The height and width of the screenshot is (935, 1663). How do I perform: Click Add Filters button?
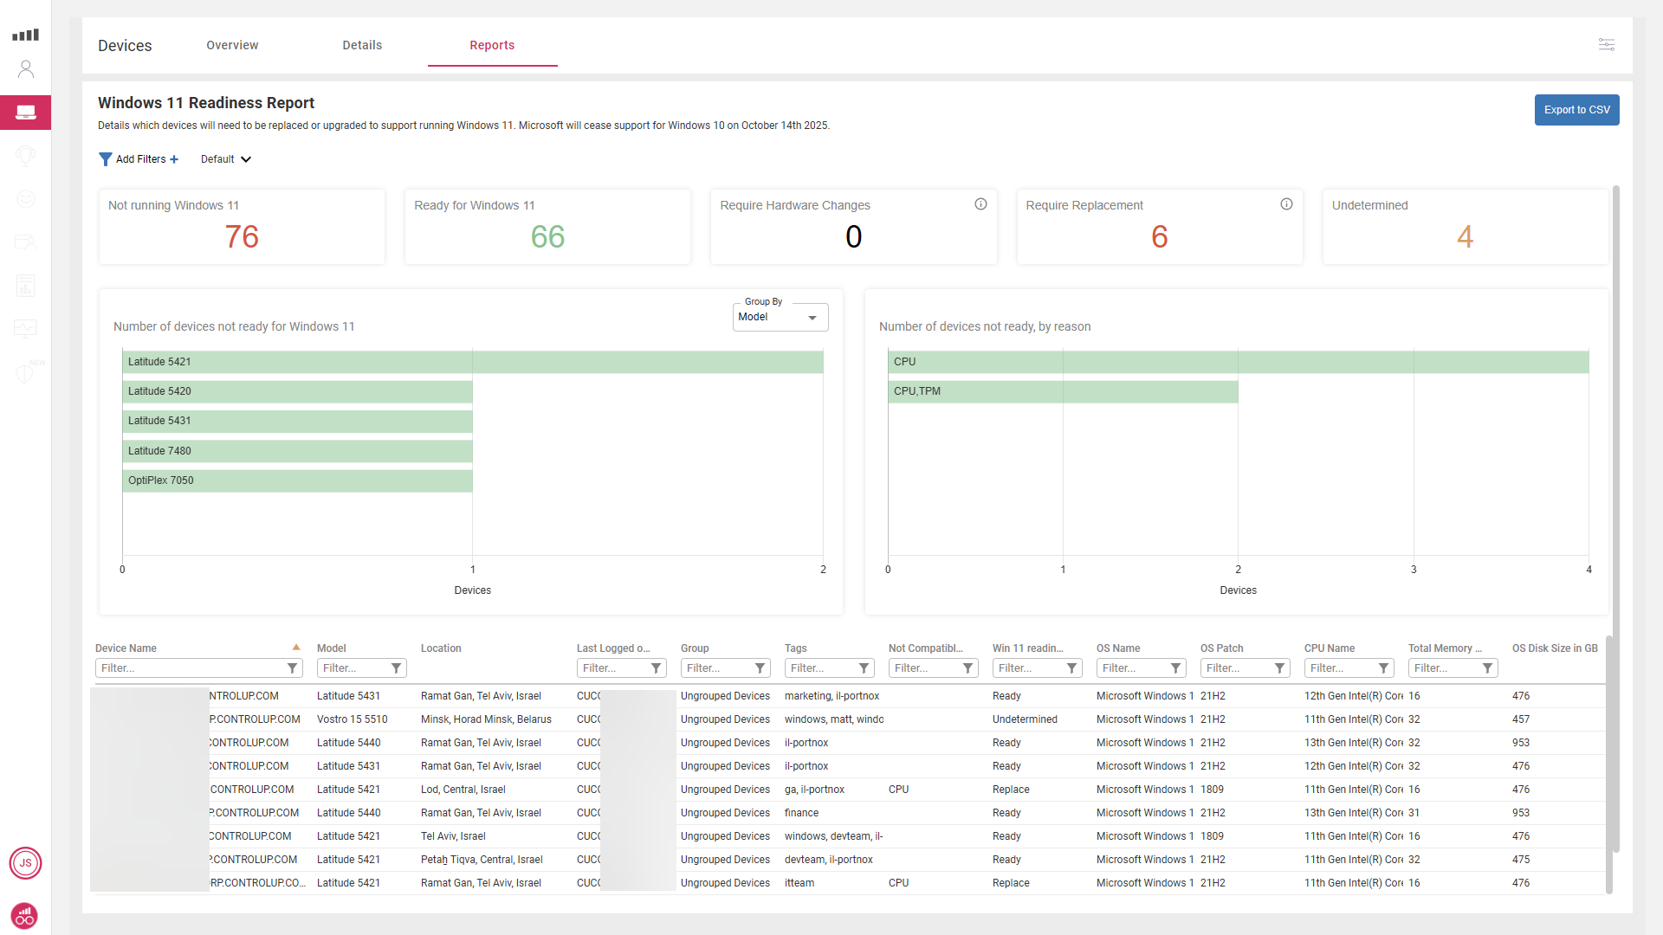[139, 159]
